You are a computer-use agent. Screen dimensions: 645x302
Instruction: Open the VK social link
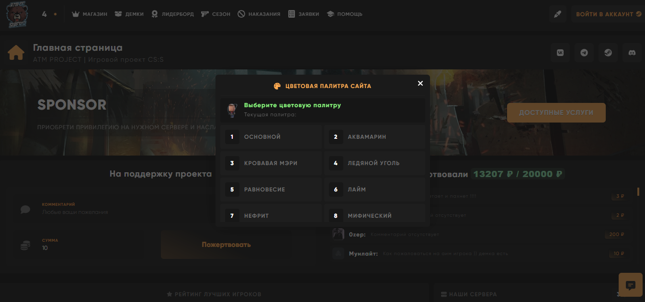560,53
